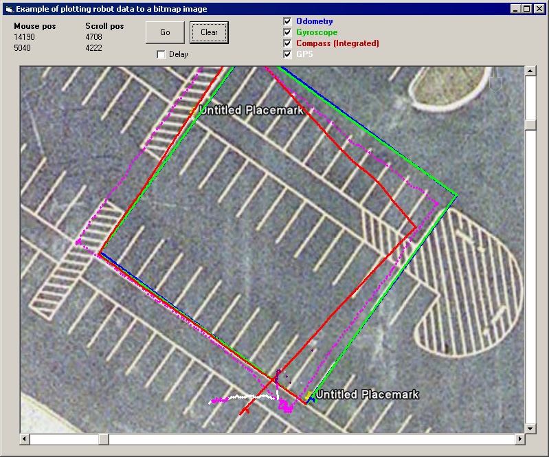Click the horizontal scrollbar right arrow
Image resolution: width=549 pixels, height=457 pixels.
[519, 439]
